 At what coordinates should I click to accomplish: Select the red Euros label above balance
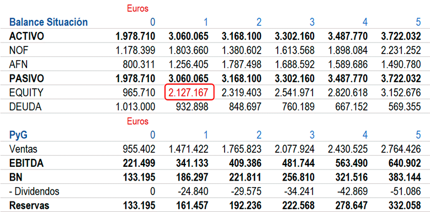pos(137,9)
